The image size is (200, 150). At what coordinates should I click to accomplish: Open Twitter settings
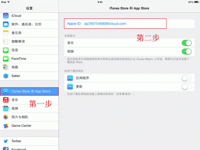(x=29, y=141)
